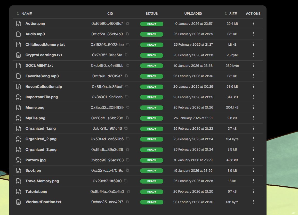
Task: Select the CryptoLearnings.txt file name
Action: (44, 55)
